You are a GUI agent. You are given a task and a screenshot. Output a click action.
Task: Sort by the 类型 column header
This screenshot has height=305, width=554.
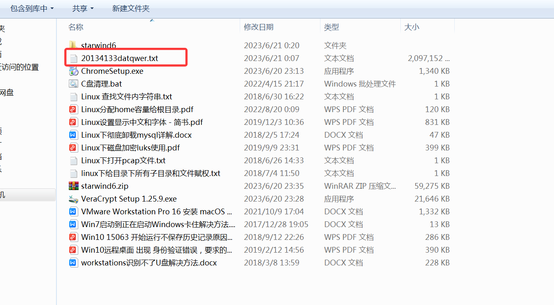pyautogui.click(x=332, y=27)
